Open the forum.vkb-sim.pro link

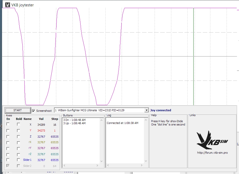point(212,153)
